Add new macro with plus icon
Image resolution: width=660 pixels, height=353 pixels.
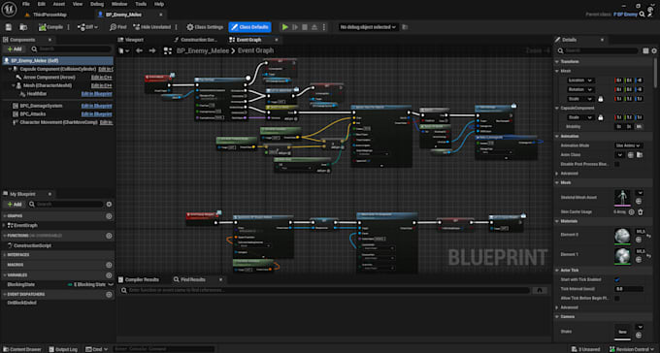click(109, 265)
